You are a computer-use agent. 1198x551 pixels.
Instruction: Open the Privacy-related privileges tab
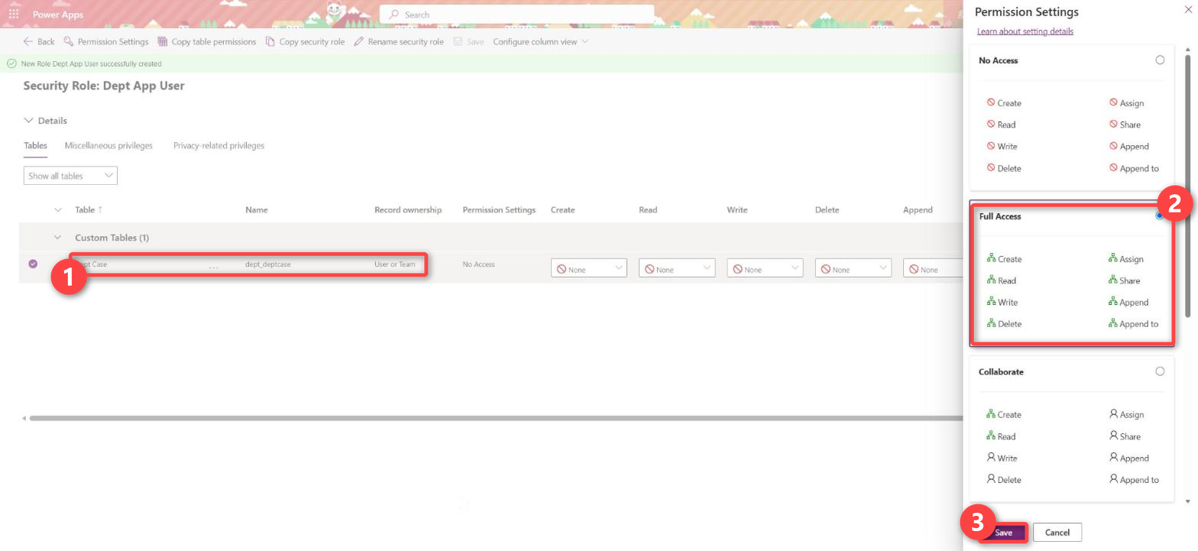[x=219, y=145]
